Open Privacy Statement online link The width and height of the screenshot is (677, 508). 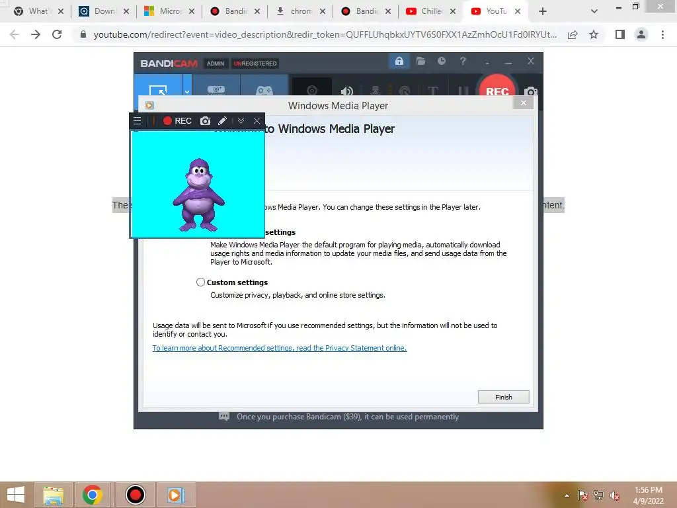pos(280,348)
